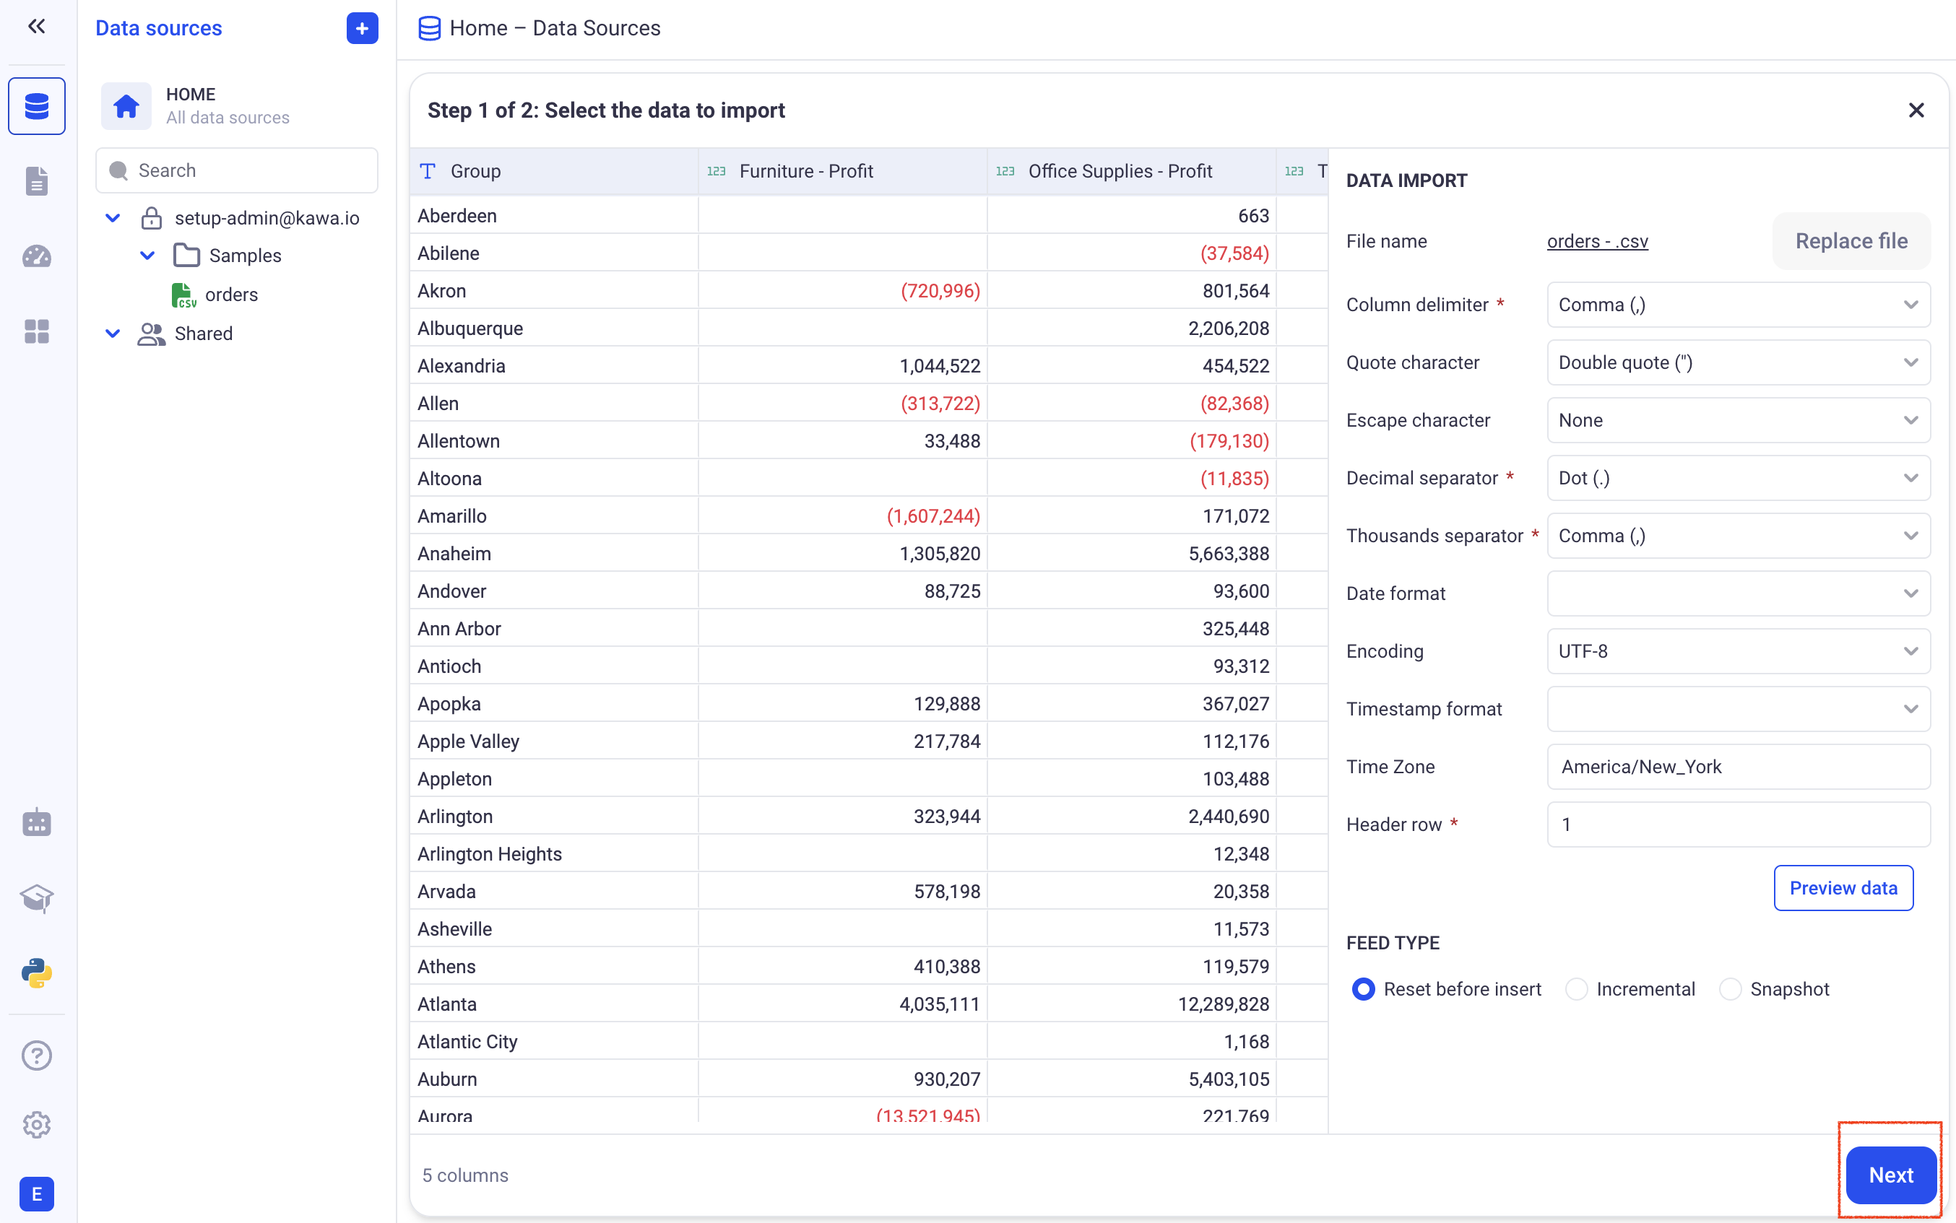Open the settings gear icon
The height and width of the screenshot is (1223, 1956).
coord(36,1124)
